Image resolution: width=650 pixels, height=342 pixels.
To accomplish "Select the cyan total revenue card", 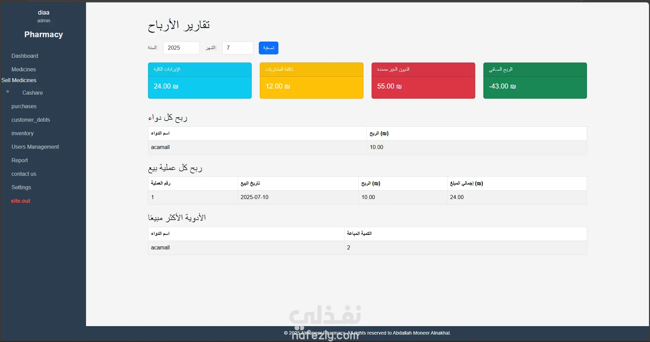I will (x=200, y=80).
